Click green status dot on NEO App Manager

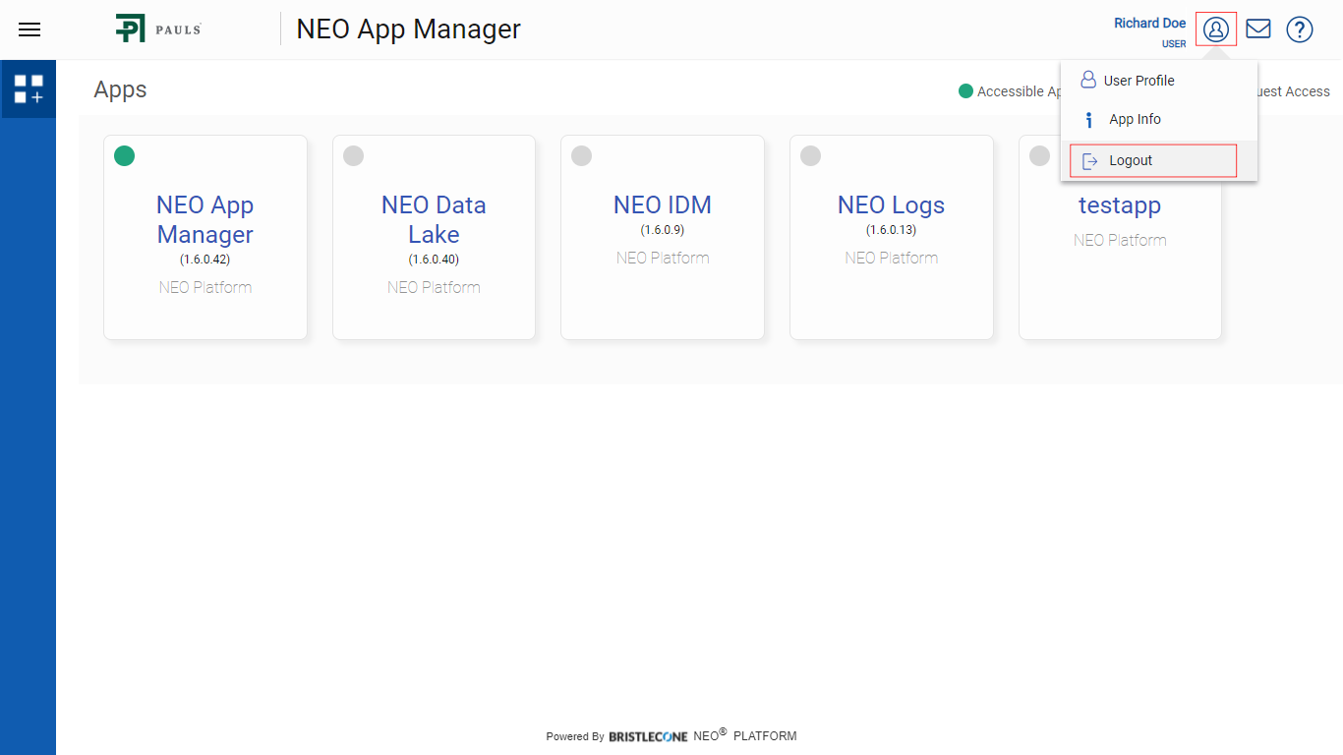pyautogui.click(x=124, y=155)
